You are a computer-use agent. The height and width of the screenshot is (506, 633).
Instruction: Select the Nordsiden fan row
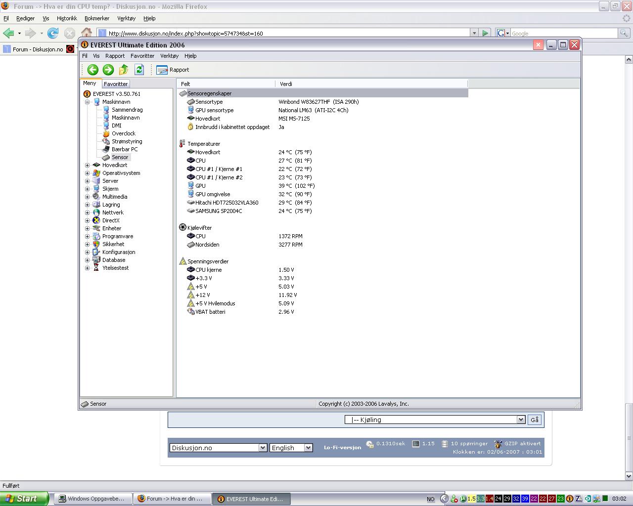pyautogui.click(x=322, y=245)
